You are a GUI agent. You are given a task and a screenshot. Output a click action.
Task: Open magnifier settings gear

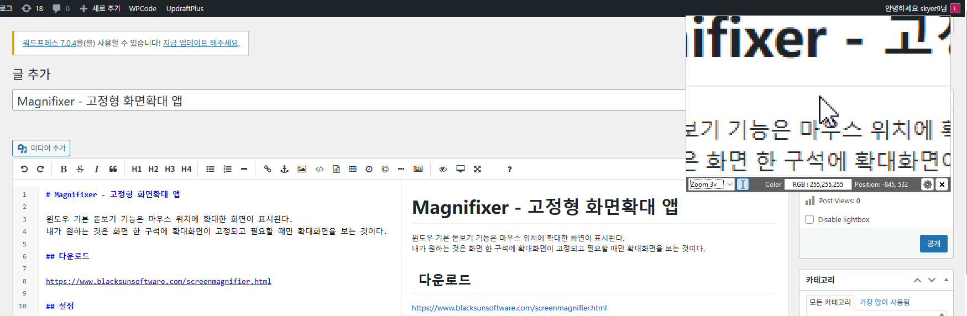click(x=928, y=185)
